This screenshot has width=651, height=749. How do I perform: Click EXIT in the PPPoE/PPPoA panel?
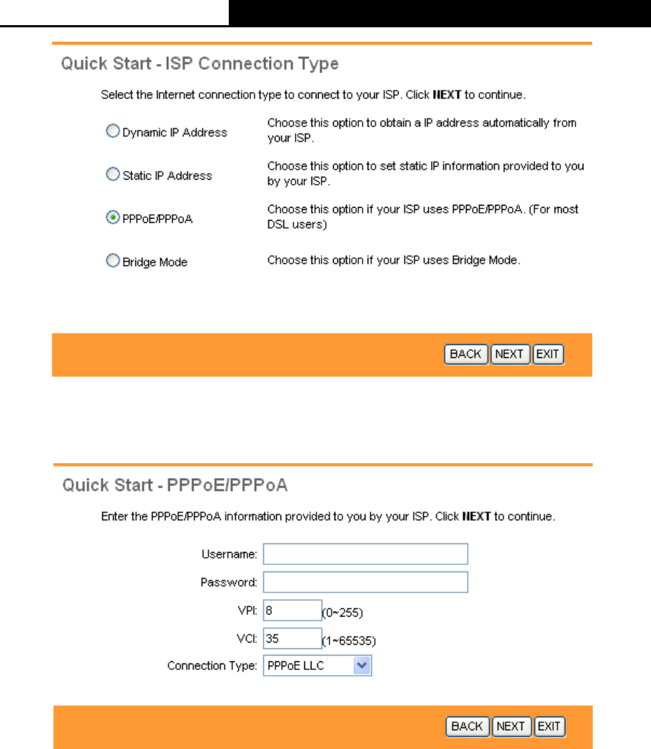click(x=550, y=727)
